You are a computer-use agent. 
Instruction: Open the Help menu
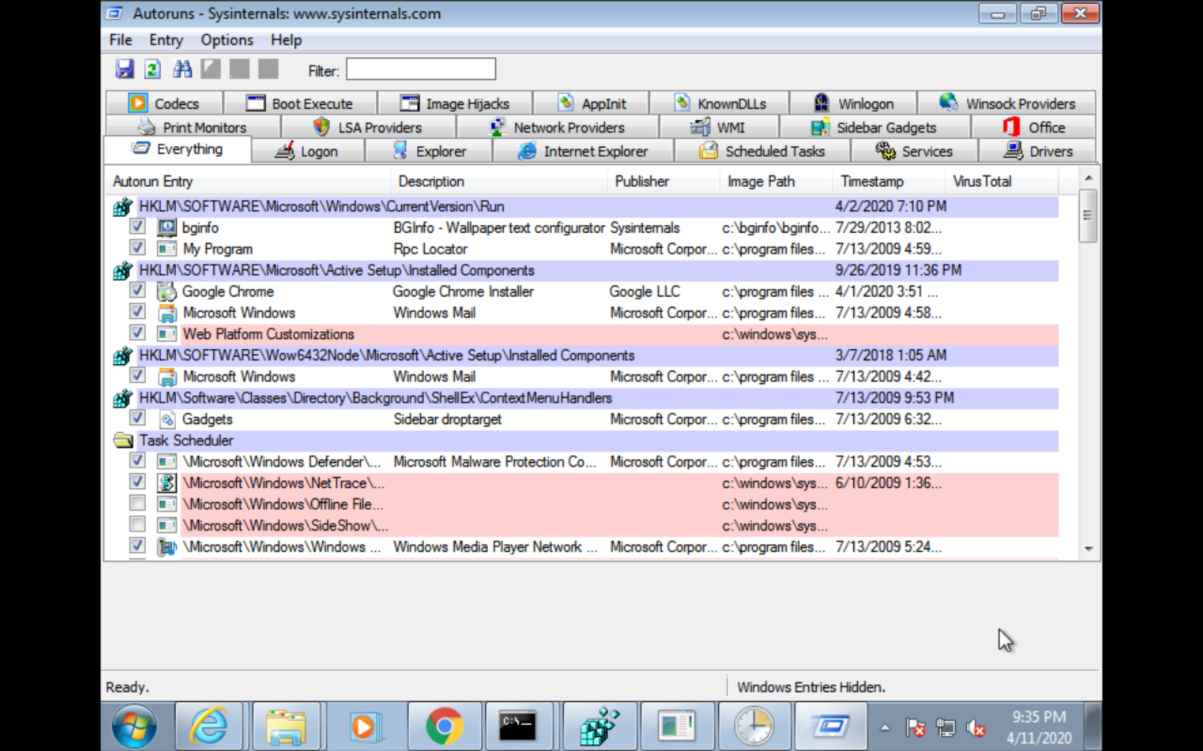(286, 40)
